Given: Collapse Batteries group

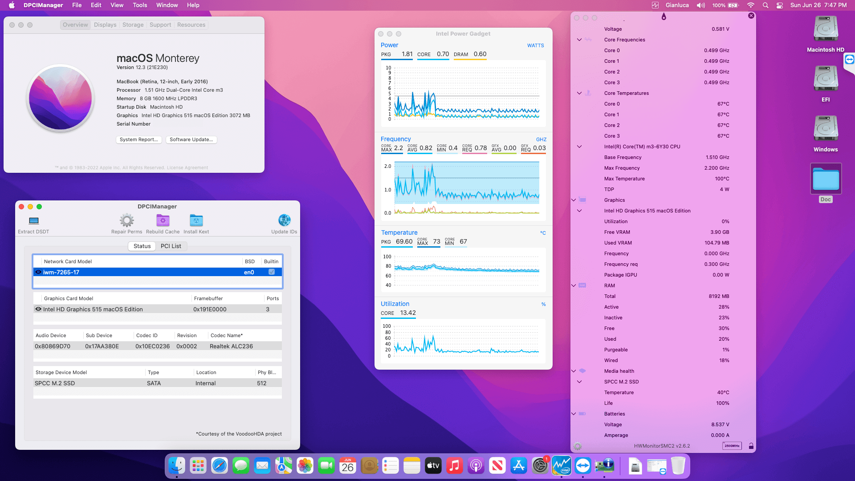Looking at the screenshot, I should [574, 414].
